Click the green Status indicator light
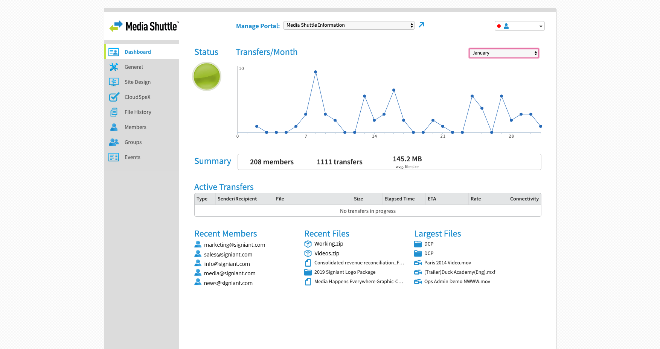 206,76
